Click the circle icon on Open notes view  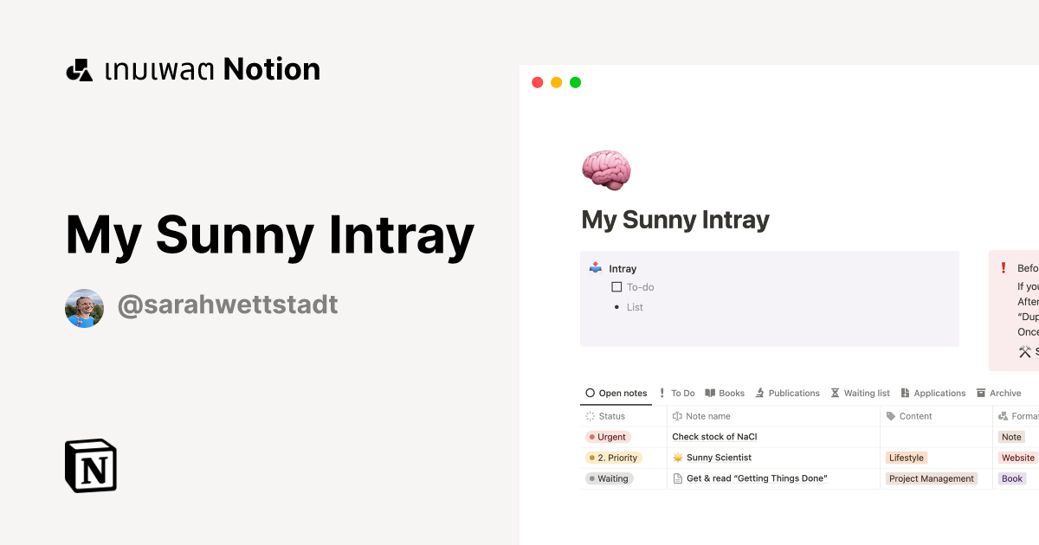pyautogui.click(x=590, y=393)
